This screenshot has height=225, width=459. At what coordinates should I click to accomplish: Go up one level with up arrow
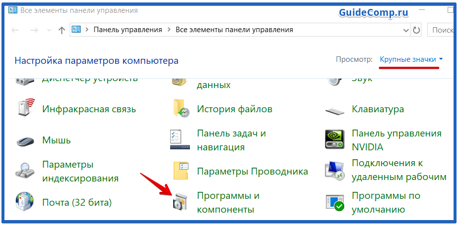[x=61, y=30]
